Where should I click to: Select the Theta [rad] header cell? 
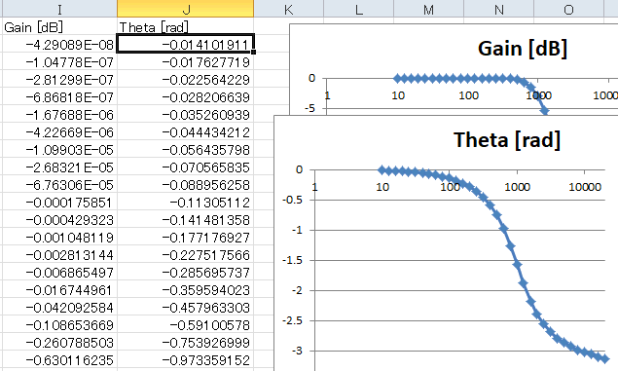(186, 27)
